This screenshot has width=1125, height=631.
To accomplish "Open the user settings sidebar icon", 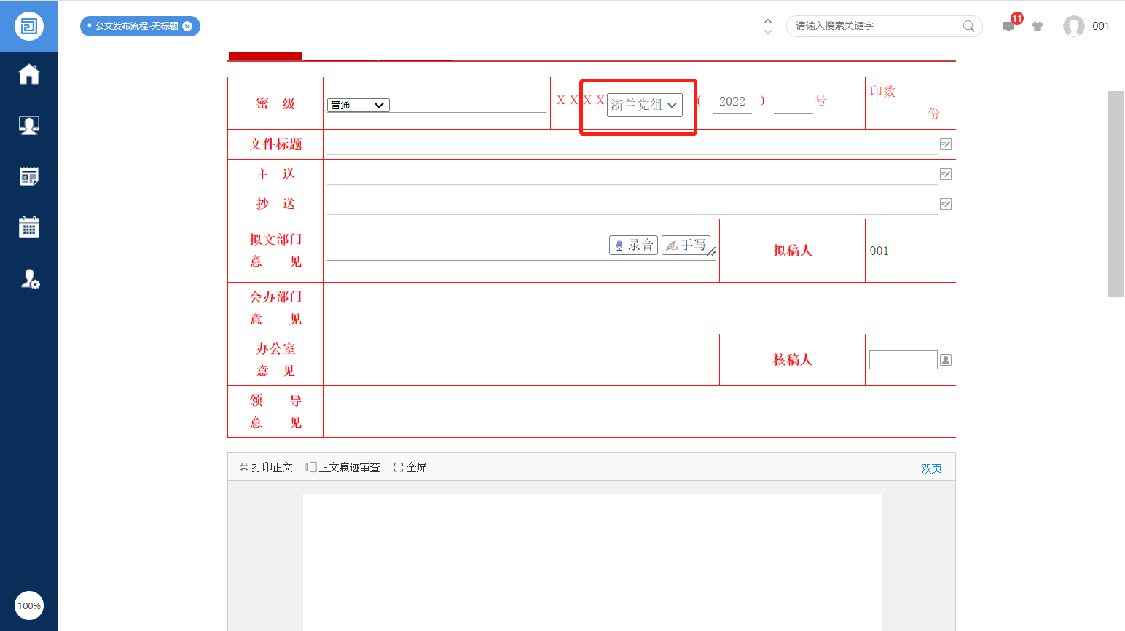I will pos(29,279).
